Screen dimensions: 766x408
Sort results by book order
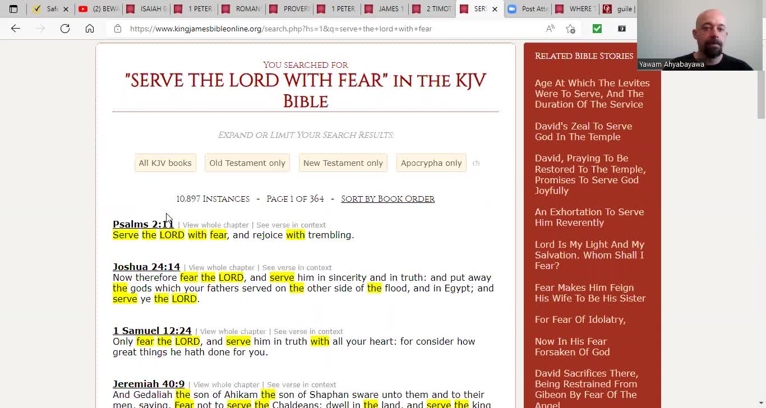click(387, 199)
